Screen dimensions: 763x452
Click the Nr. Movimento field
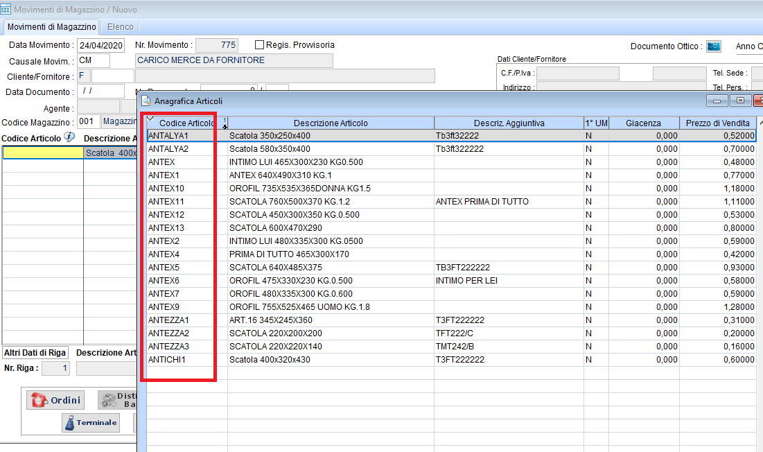(x=216, y=45)
